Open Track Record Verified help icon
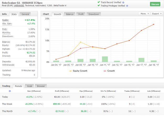Screen dimensions: 164x116 (123, 3)
